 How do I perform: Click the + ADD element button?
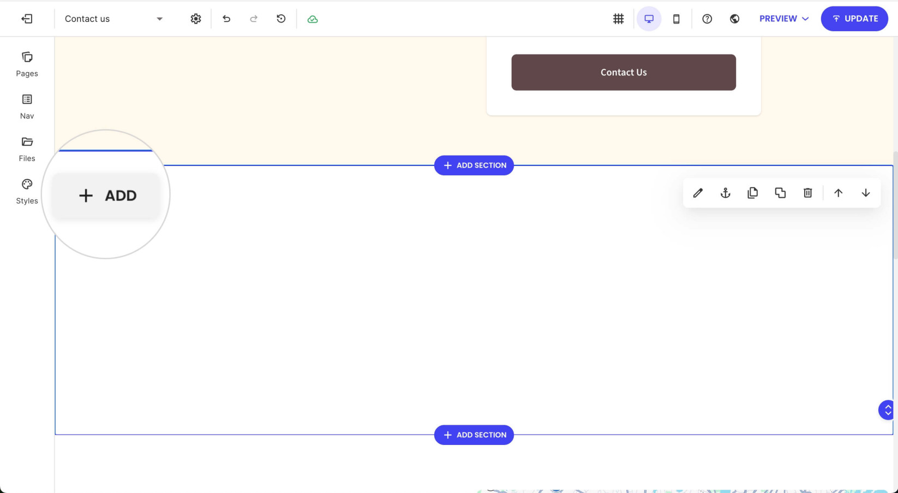[x=107, y=195]
